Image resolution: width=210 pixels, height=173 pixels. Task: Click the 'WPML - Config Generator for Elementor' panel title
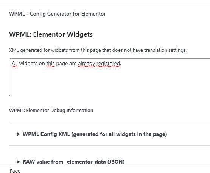click(x=57, y=14)
